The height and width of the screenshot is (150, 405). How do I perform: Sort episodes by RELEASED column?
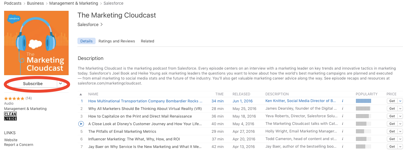[241, 94]
